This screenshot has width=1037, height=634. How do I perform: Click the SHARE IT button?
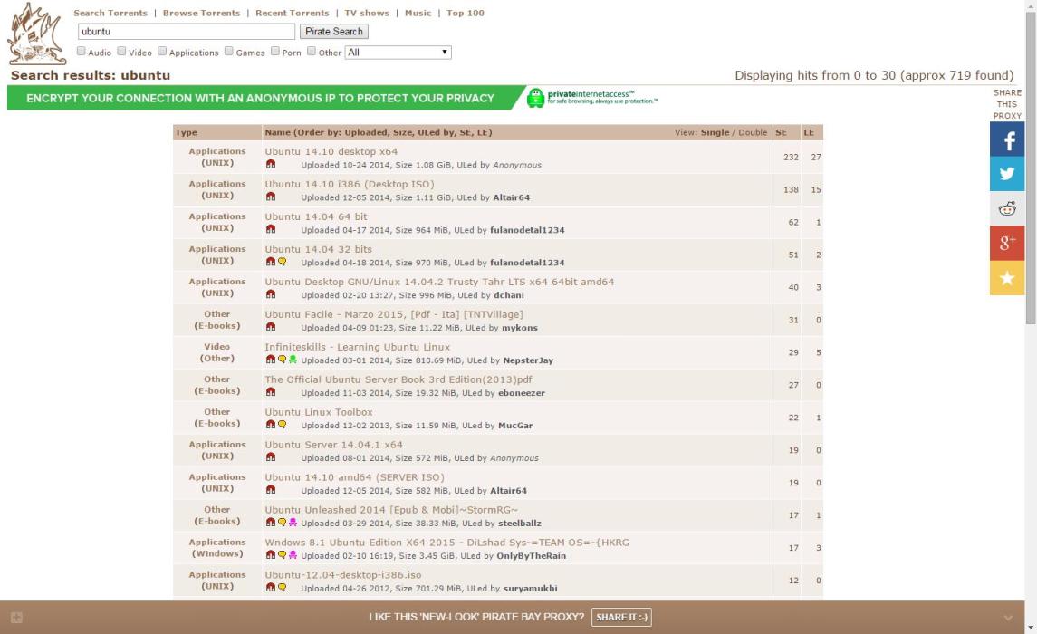[x=621, y=617]
